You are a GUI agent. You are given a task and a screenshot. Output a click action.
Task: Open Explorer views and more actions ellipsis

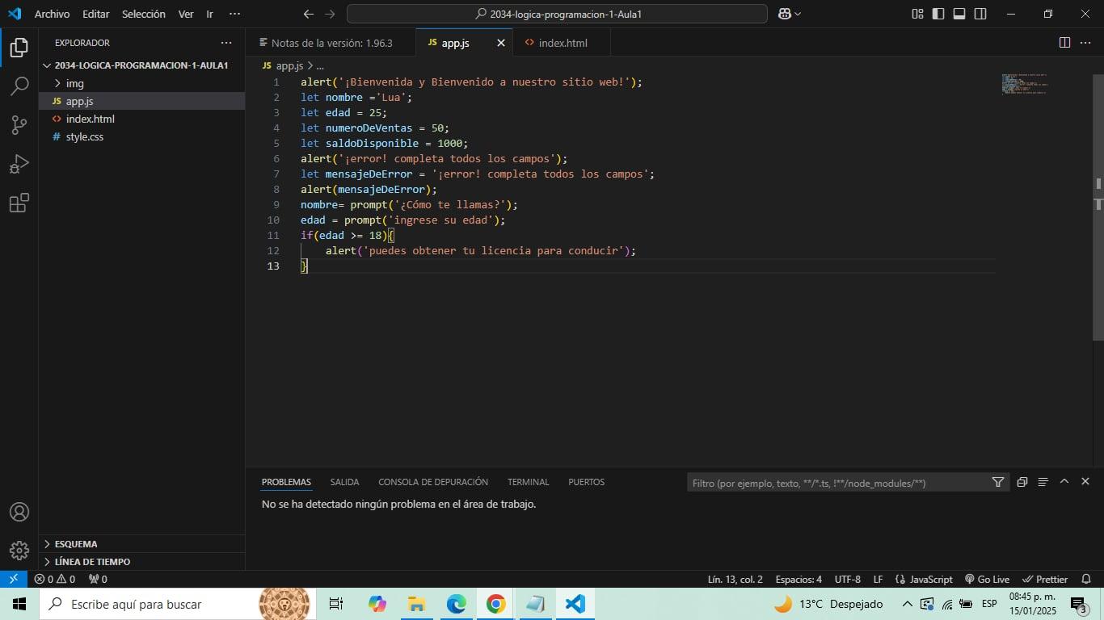pos(226,43)
